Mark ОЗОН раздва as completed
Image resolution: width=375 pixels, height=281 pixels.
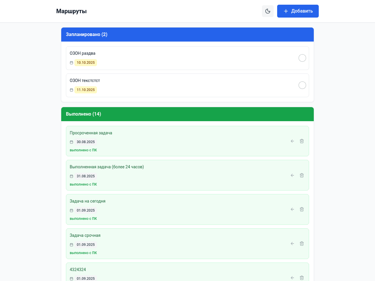coord(302,58)
